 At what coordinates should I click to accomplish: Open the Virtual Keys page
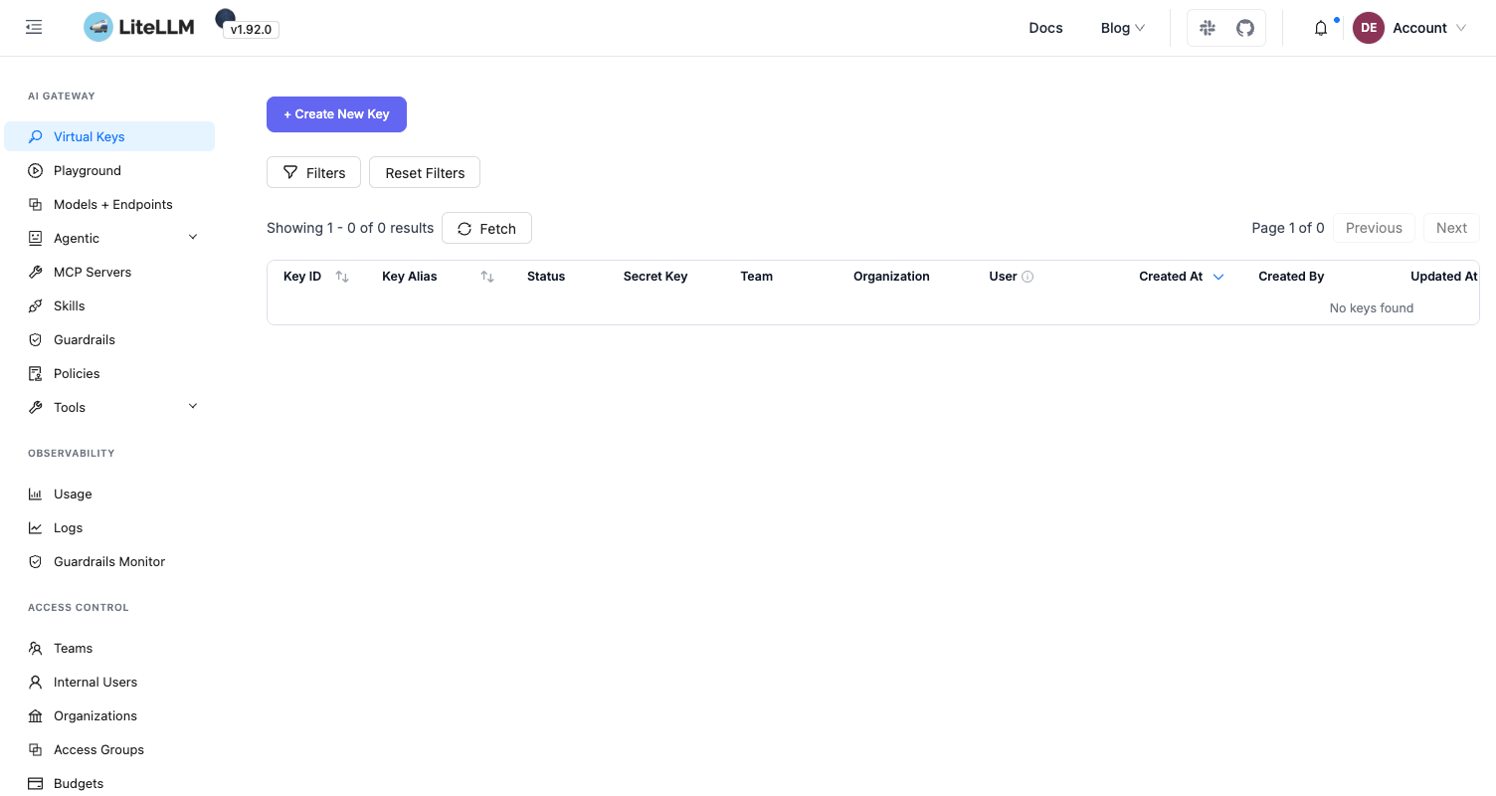point(109,136)
